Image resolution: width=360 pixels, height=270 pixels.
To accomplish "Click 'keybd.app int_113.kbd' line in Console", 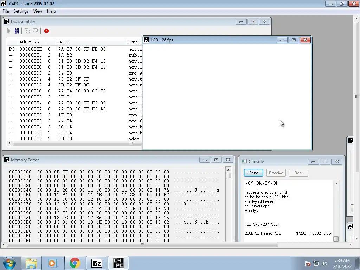I will pos(267,197).
